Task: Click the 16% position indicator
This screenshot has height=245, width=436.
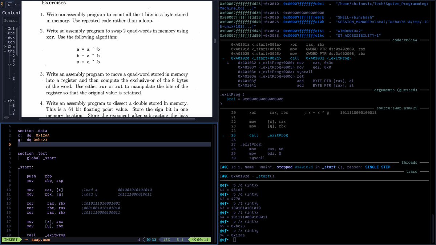Action: point(166,240)
